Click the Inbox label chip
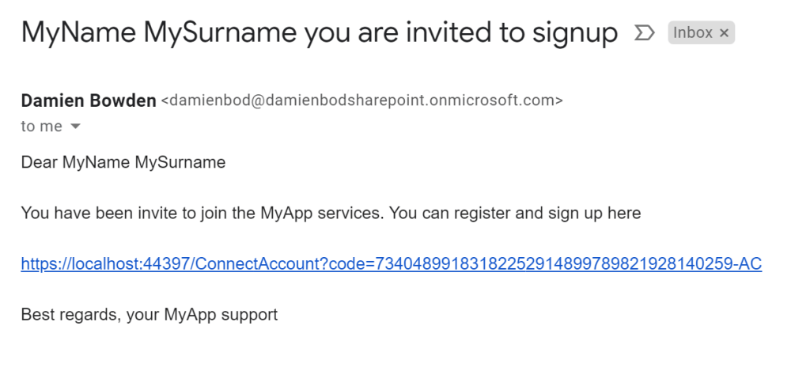 (692, 33)
